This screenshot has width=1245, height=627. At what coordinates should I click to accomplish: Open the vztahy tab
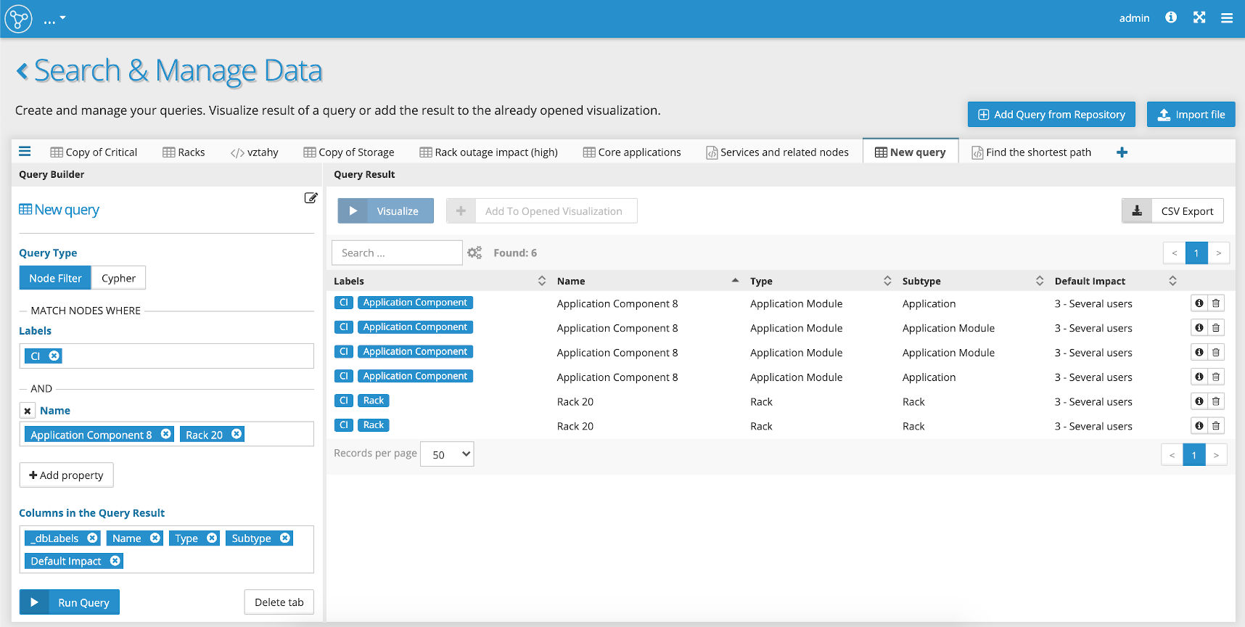pos(254,152)
